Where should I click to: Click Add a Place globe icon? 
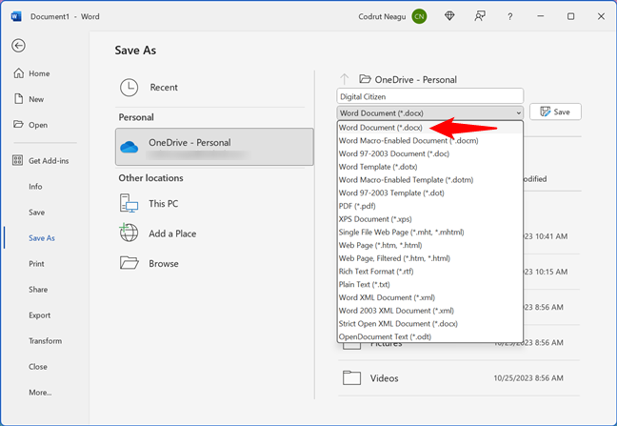129,233
